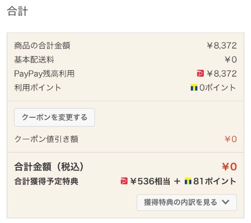
Task: Click the 基本配送料 label
Action: [34, 60]
